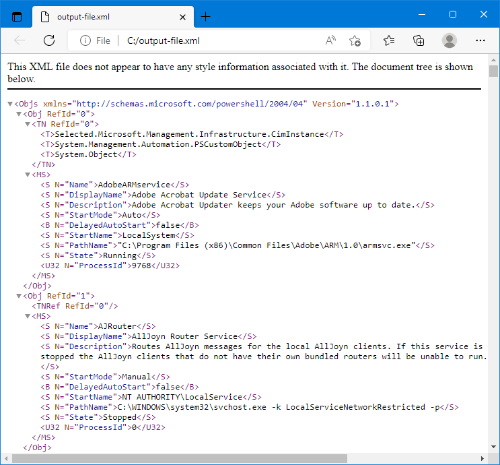Viewport: 500px width, 465px height.
Task: Select the output-file.xml tab
Action: click(113, 17)
